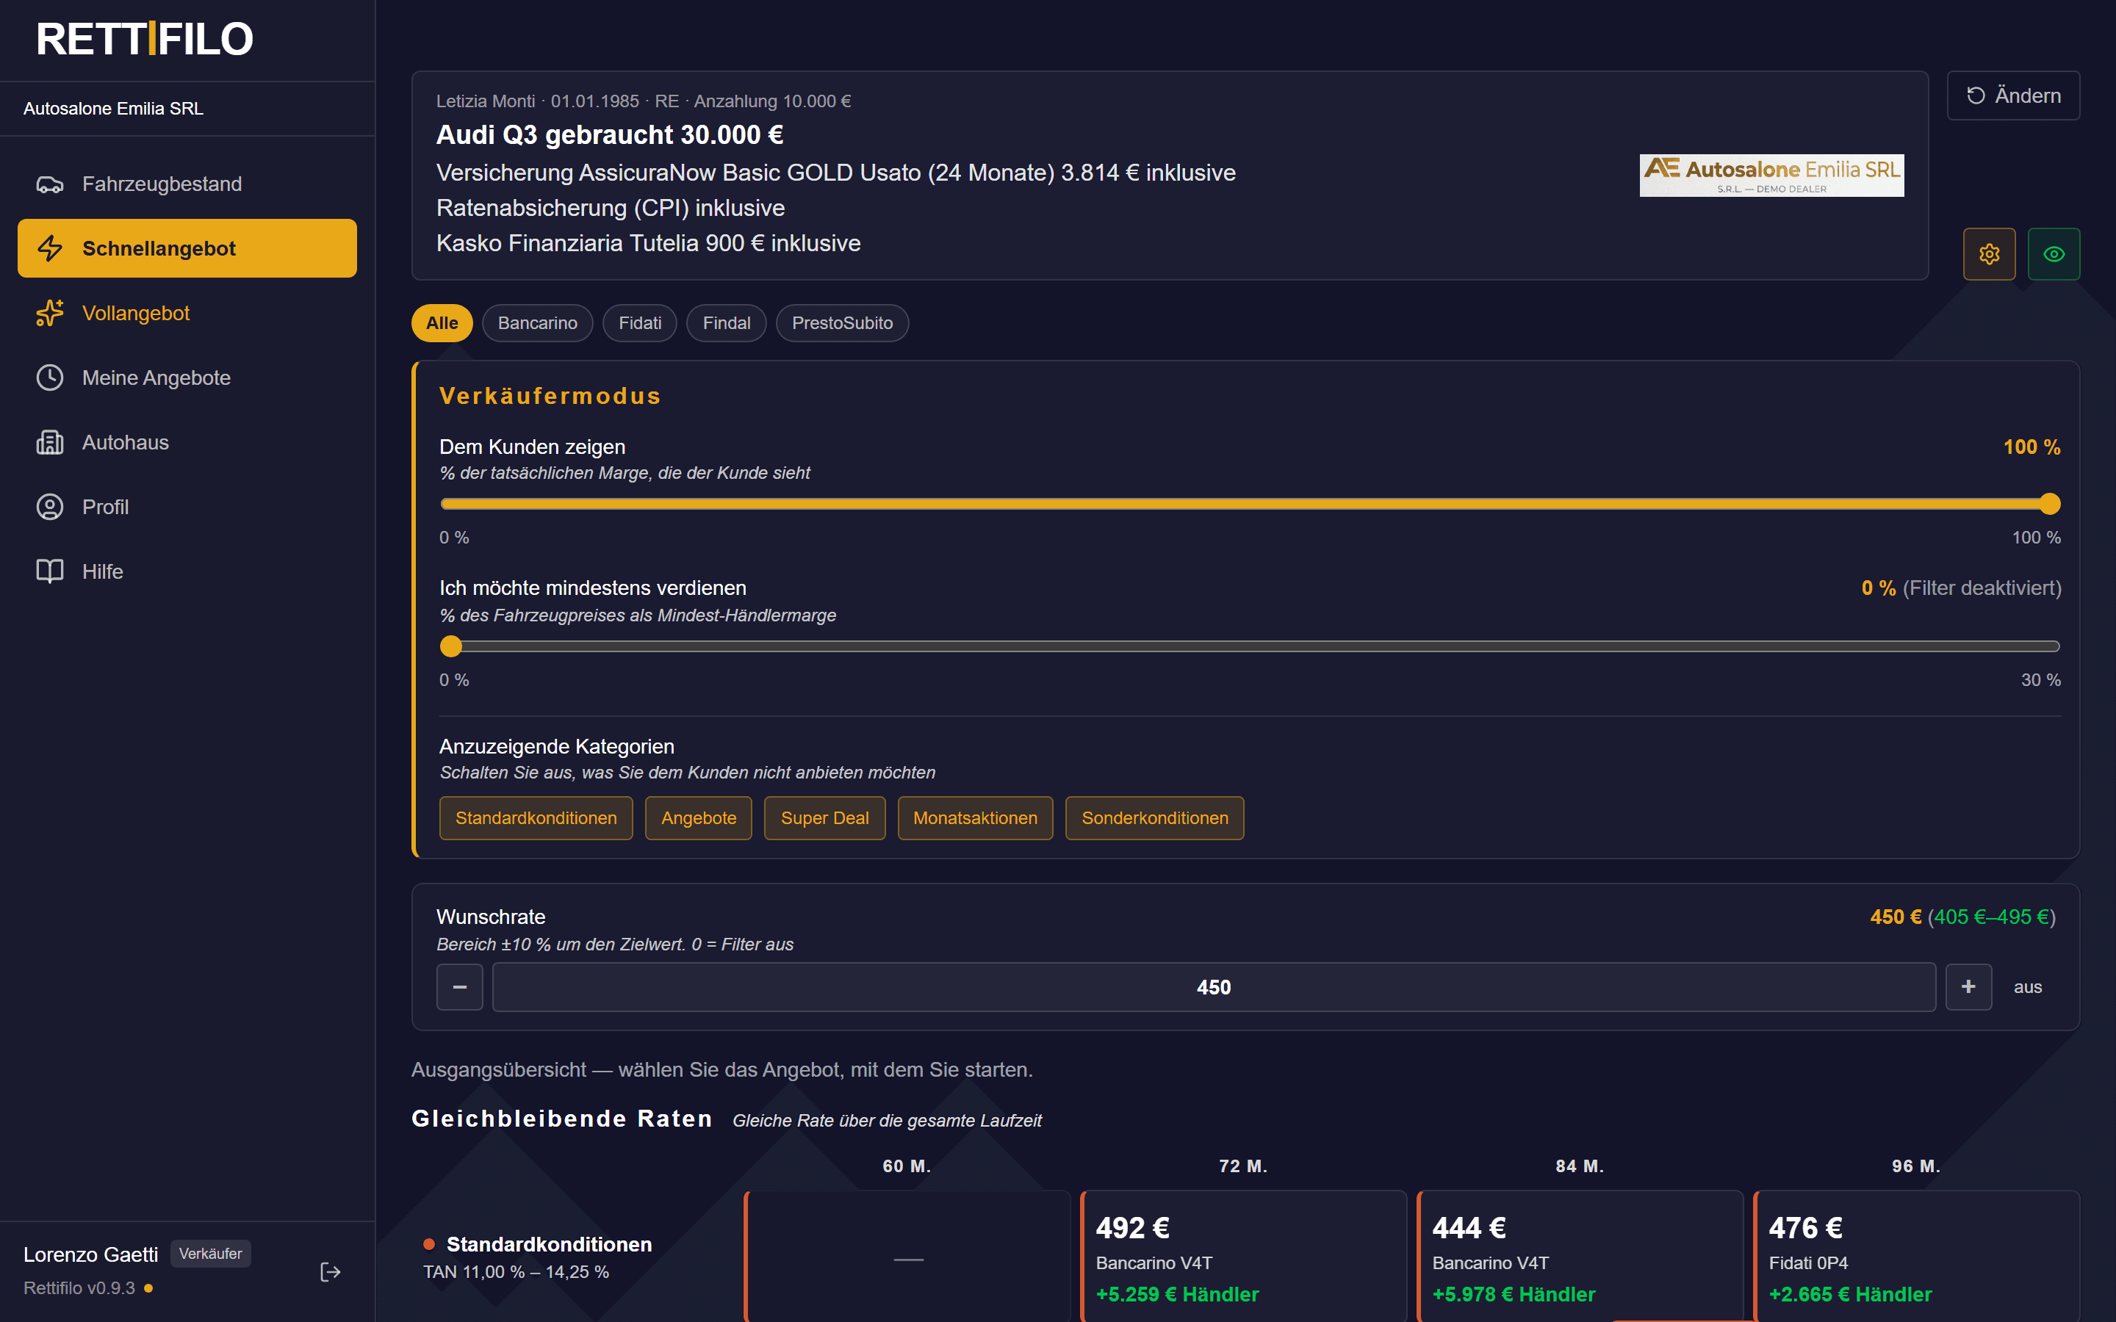Click the Verkäufer role badge

pyautogui.click(x=211, y=1254)
